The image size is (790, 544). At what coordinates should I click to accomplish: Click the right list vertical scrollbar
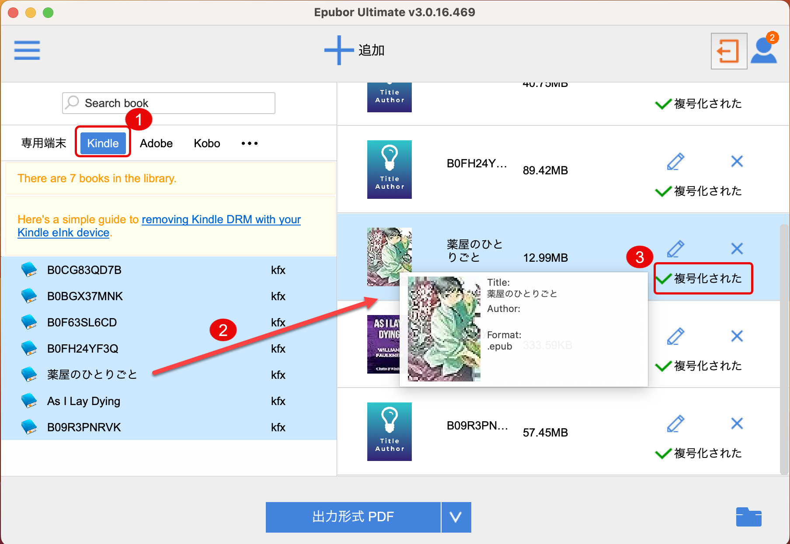coord(784,349)
